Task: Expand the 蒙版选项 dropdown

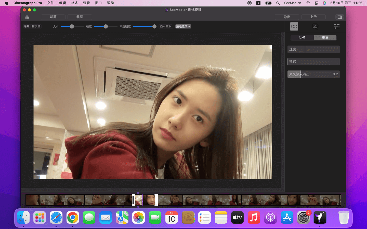Action: click(x=183, y=26)
